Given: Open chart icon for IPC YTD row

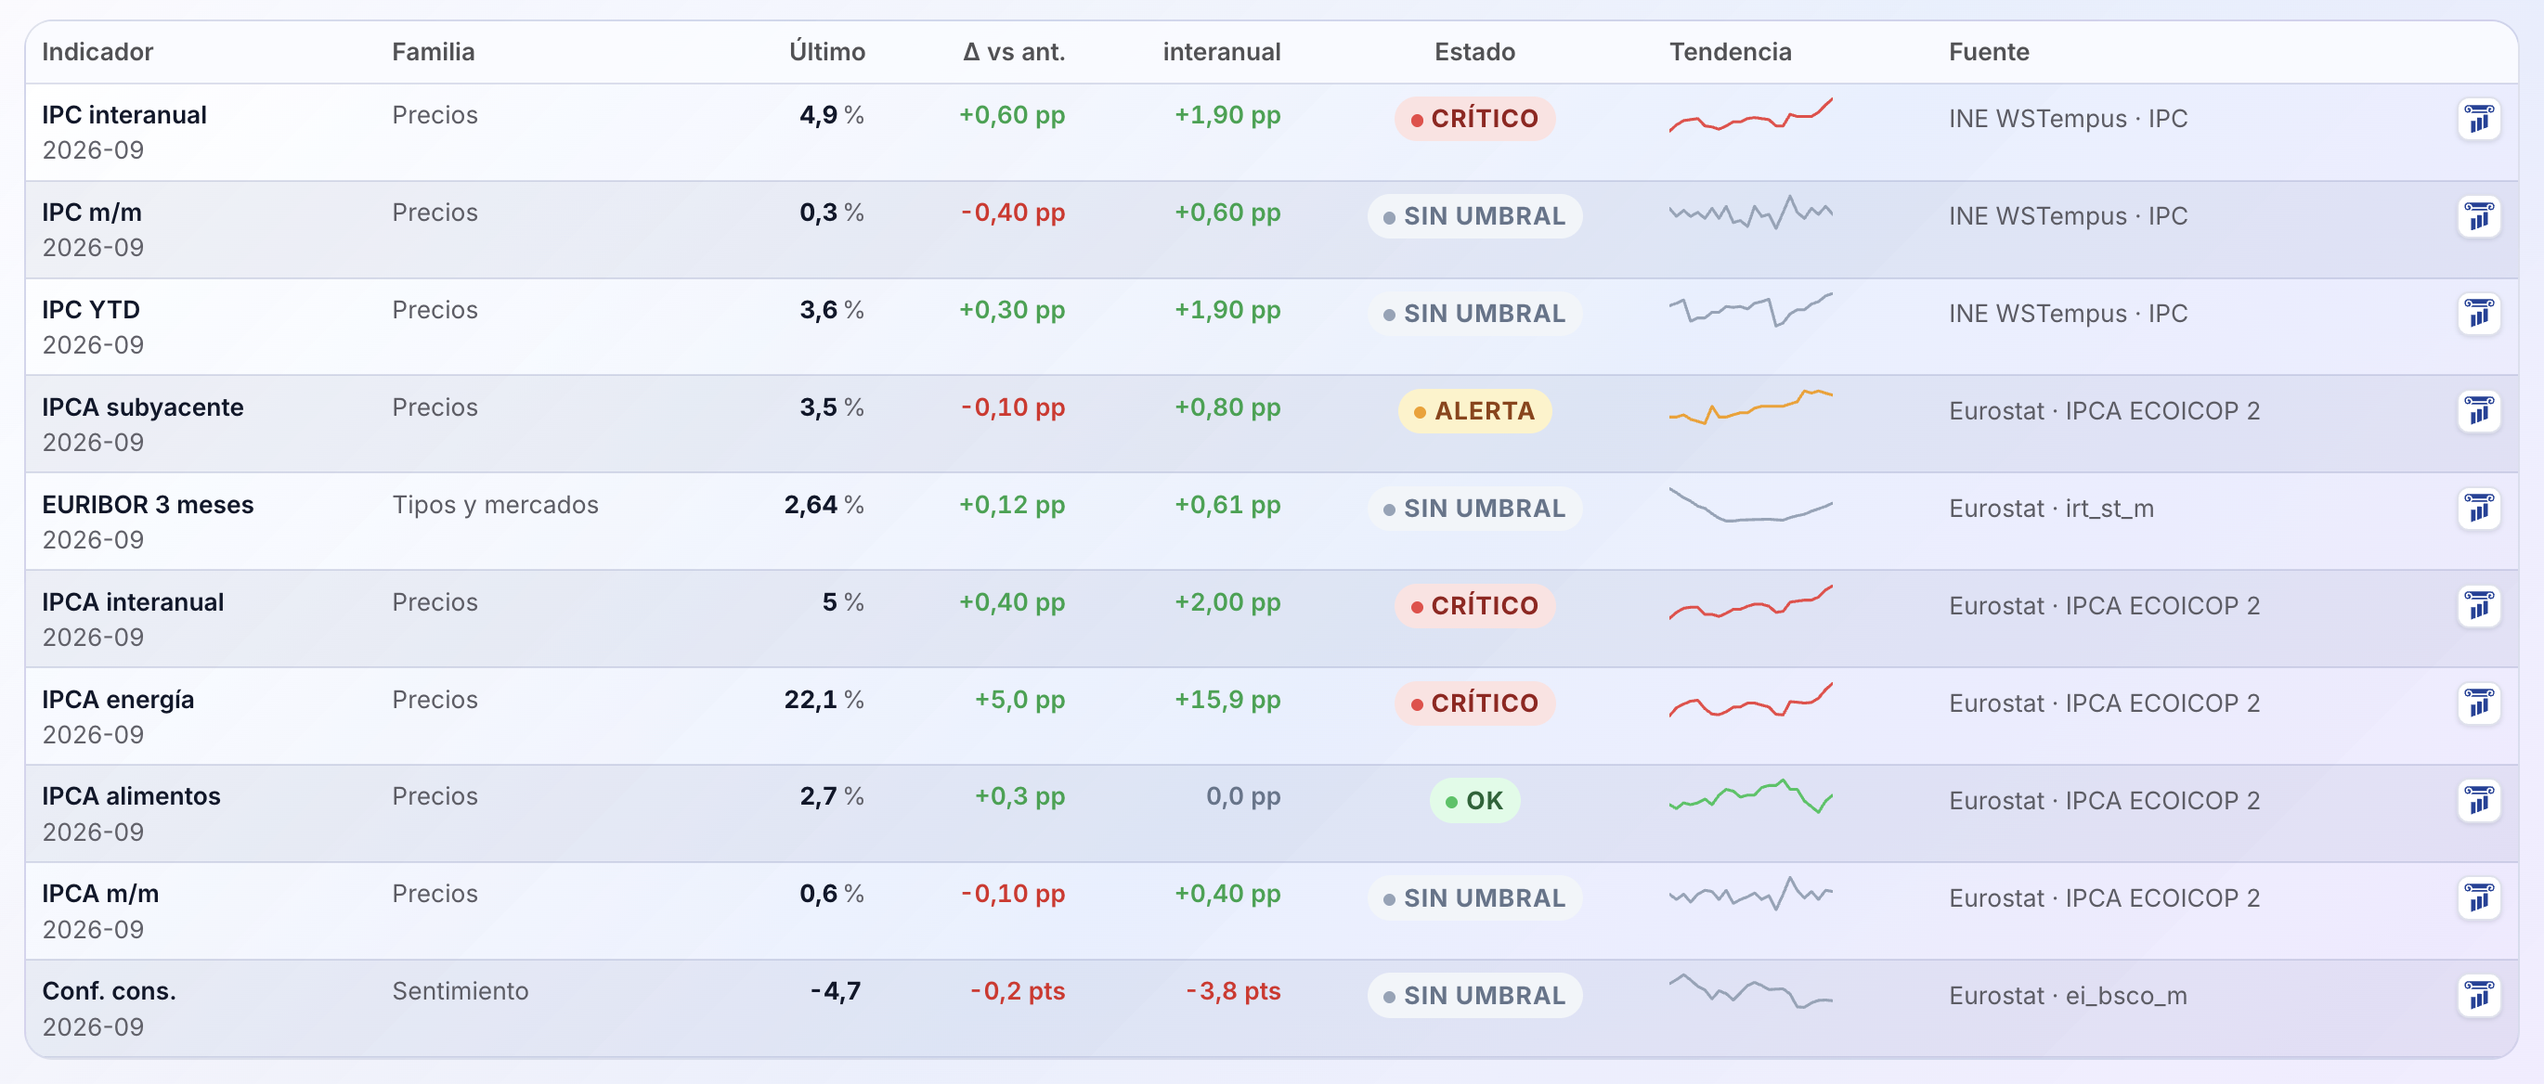Looking at the screenshot, I should (x=2478, y=314).
